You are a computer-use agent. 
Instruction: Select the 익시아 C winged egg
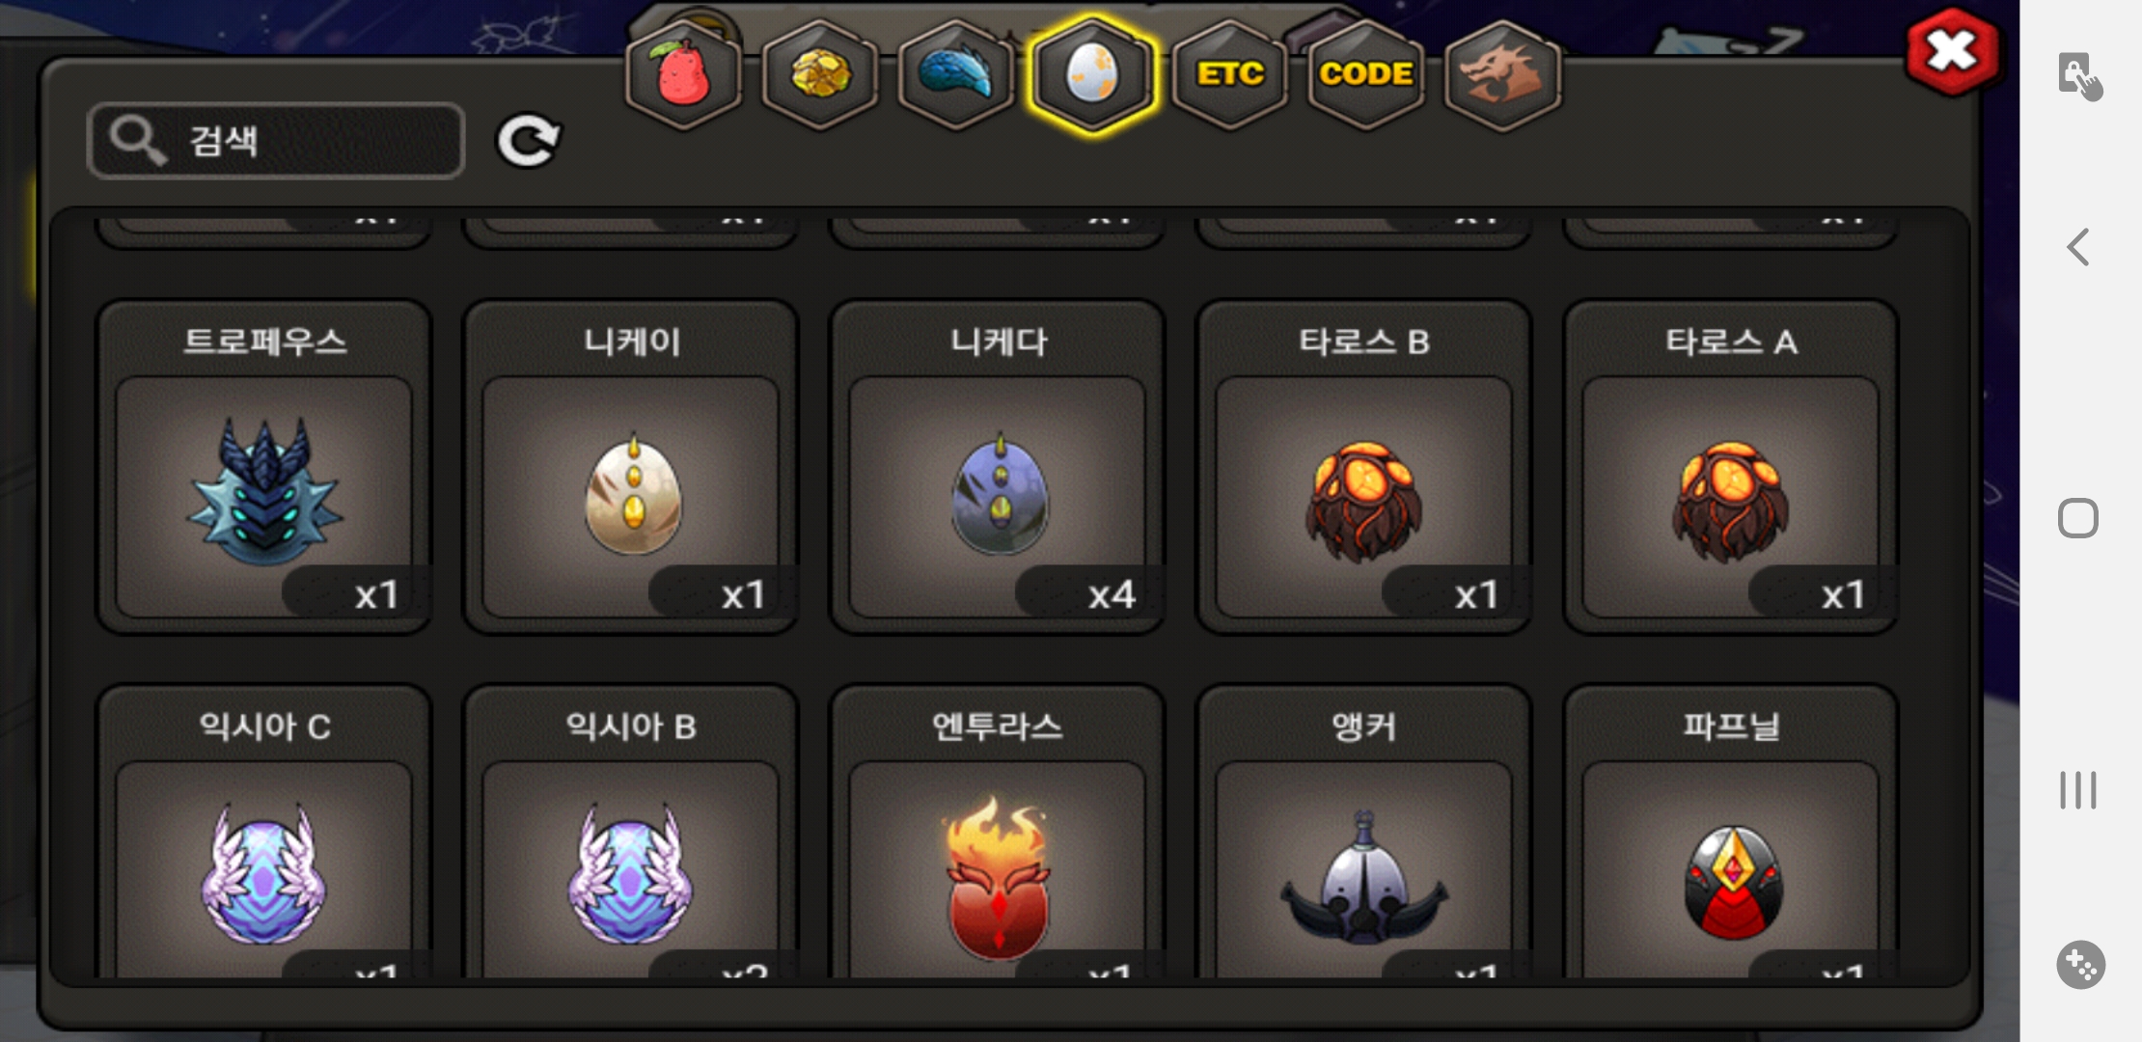[x=263, y=832]
